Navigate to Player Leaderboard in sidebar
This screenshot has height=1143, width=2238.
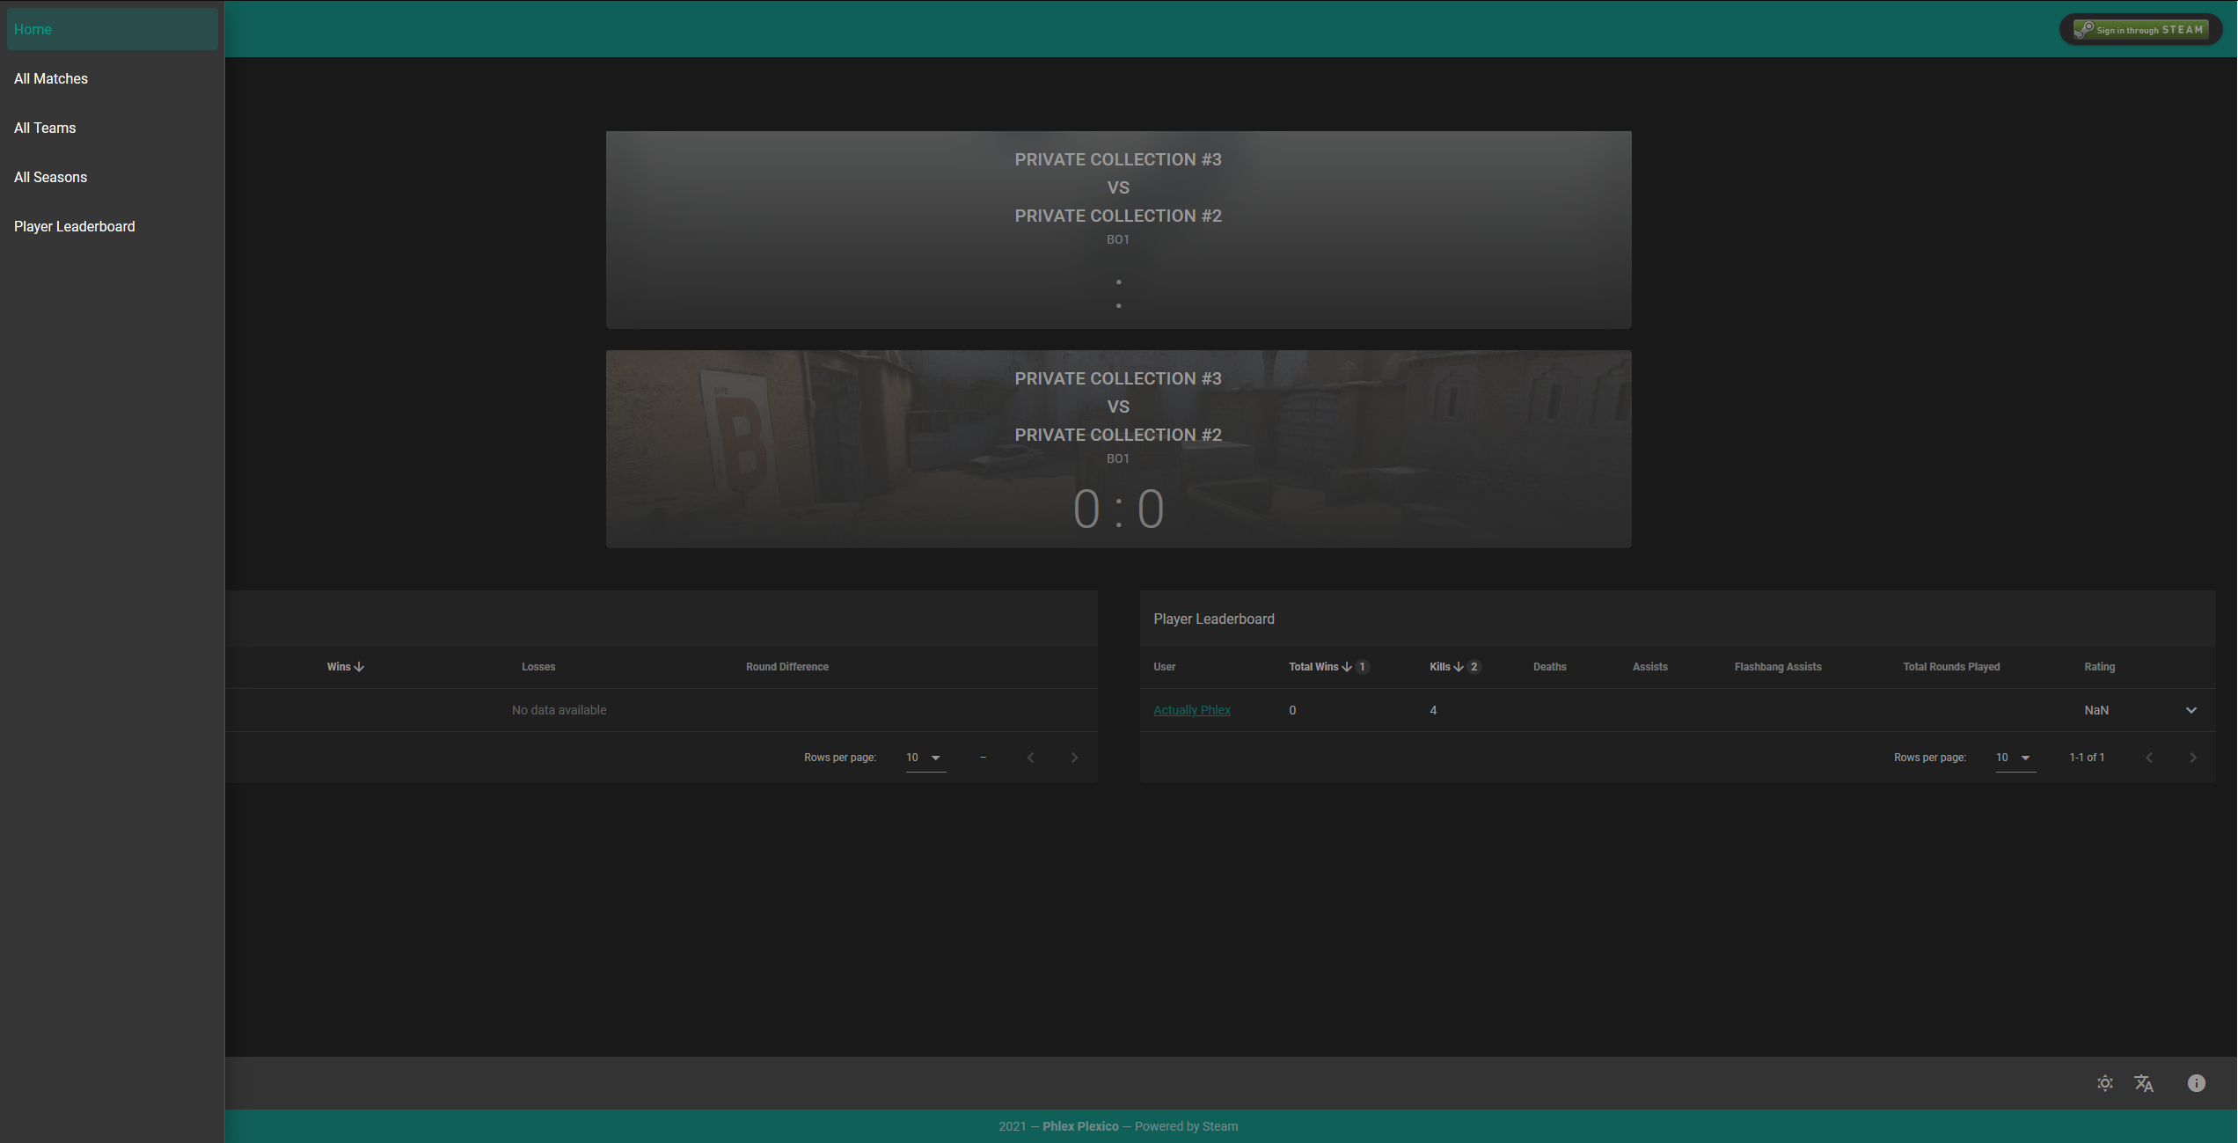coord(75,226)
